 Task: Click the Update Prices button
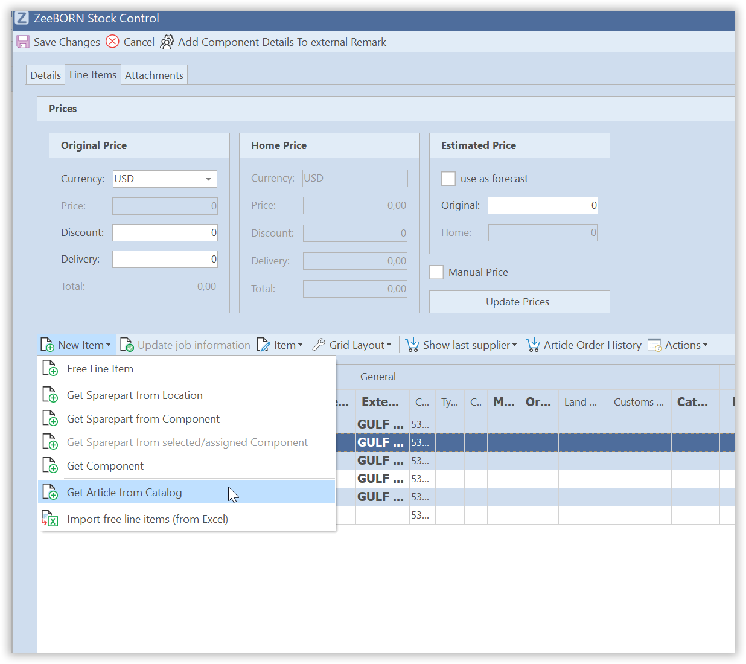coord(519,302)
